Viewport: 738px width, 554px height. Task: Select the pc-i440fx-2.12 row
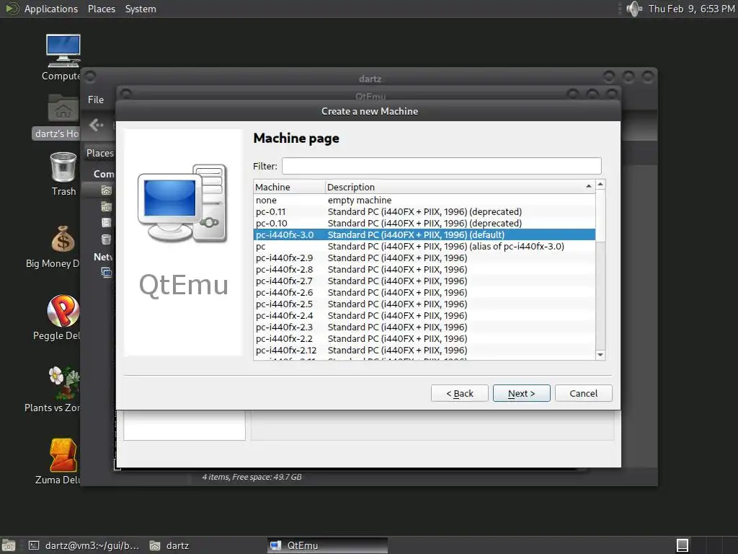tap(424, 350)
